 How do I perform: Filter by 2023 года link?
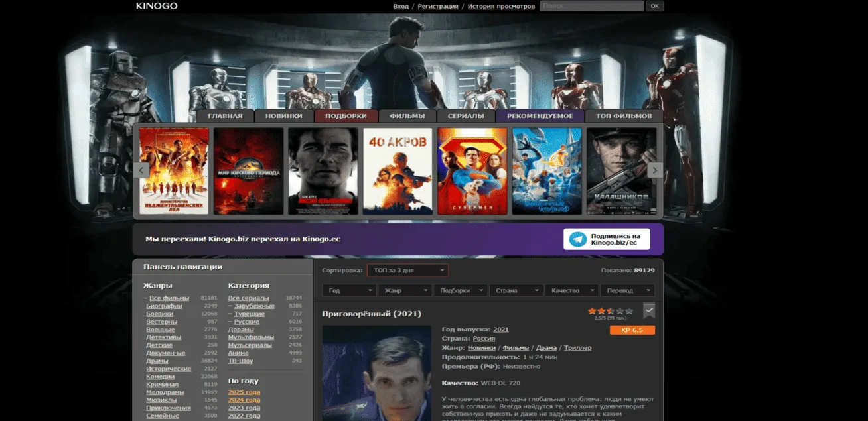click(x=244, y=408)
